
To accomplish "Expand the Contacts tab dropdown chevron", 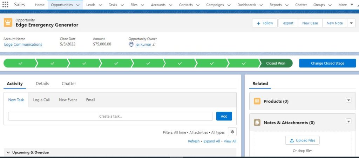I will click(198, 5).
